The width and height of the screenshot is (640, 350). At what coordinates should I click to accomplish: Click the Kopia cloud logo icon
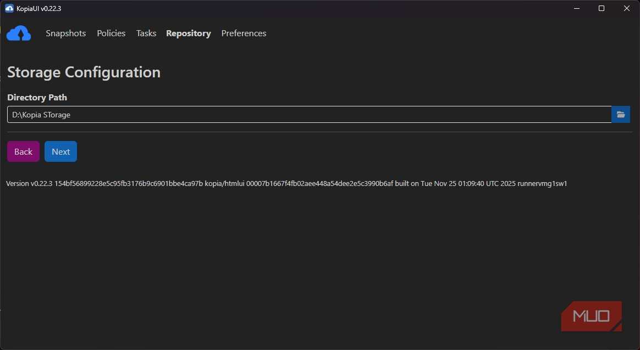coord(19,33)
